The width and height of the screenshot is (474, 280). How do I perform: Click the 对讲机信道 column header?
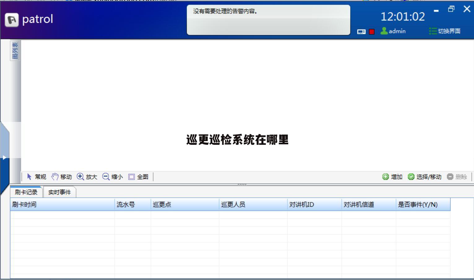pos(369,205)
